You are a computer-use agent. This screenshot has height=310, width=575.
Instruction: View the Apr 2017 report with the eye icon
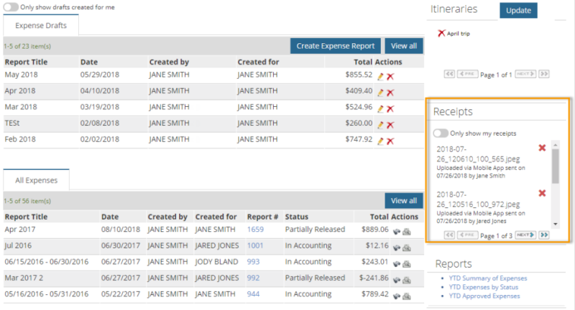pyautogui.click(x=397, y=232)
